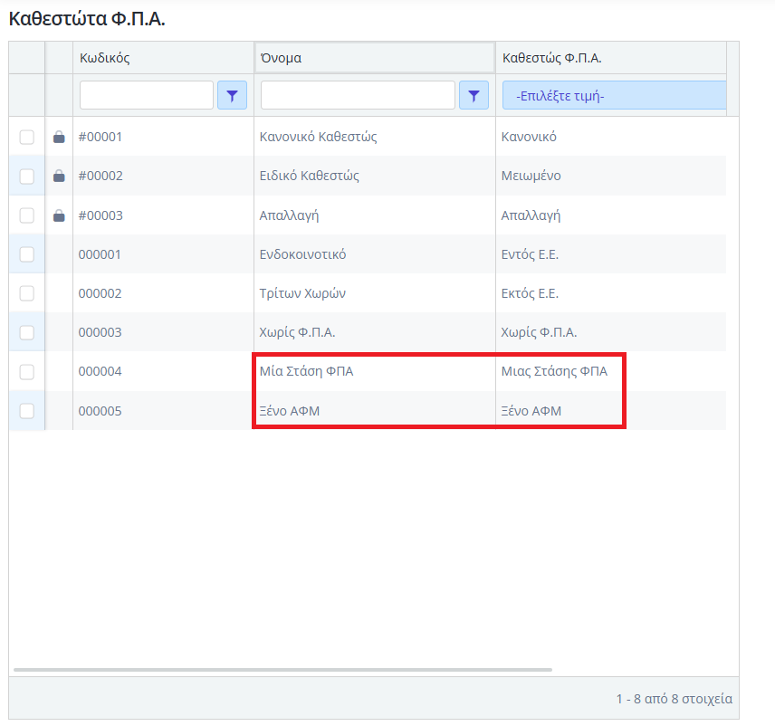Click the Ειδικό Καθεστώς name cell

(x=310, y=176)
